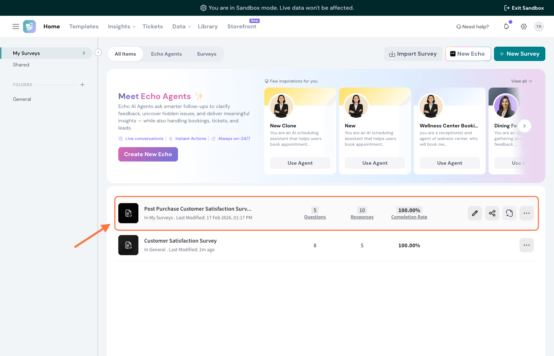Add a new folder with plus icon
The width and height of the screenshot is (554, 356).
click(82, 85)
